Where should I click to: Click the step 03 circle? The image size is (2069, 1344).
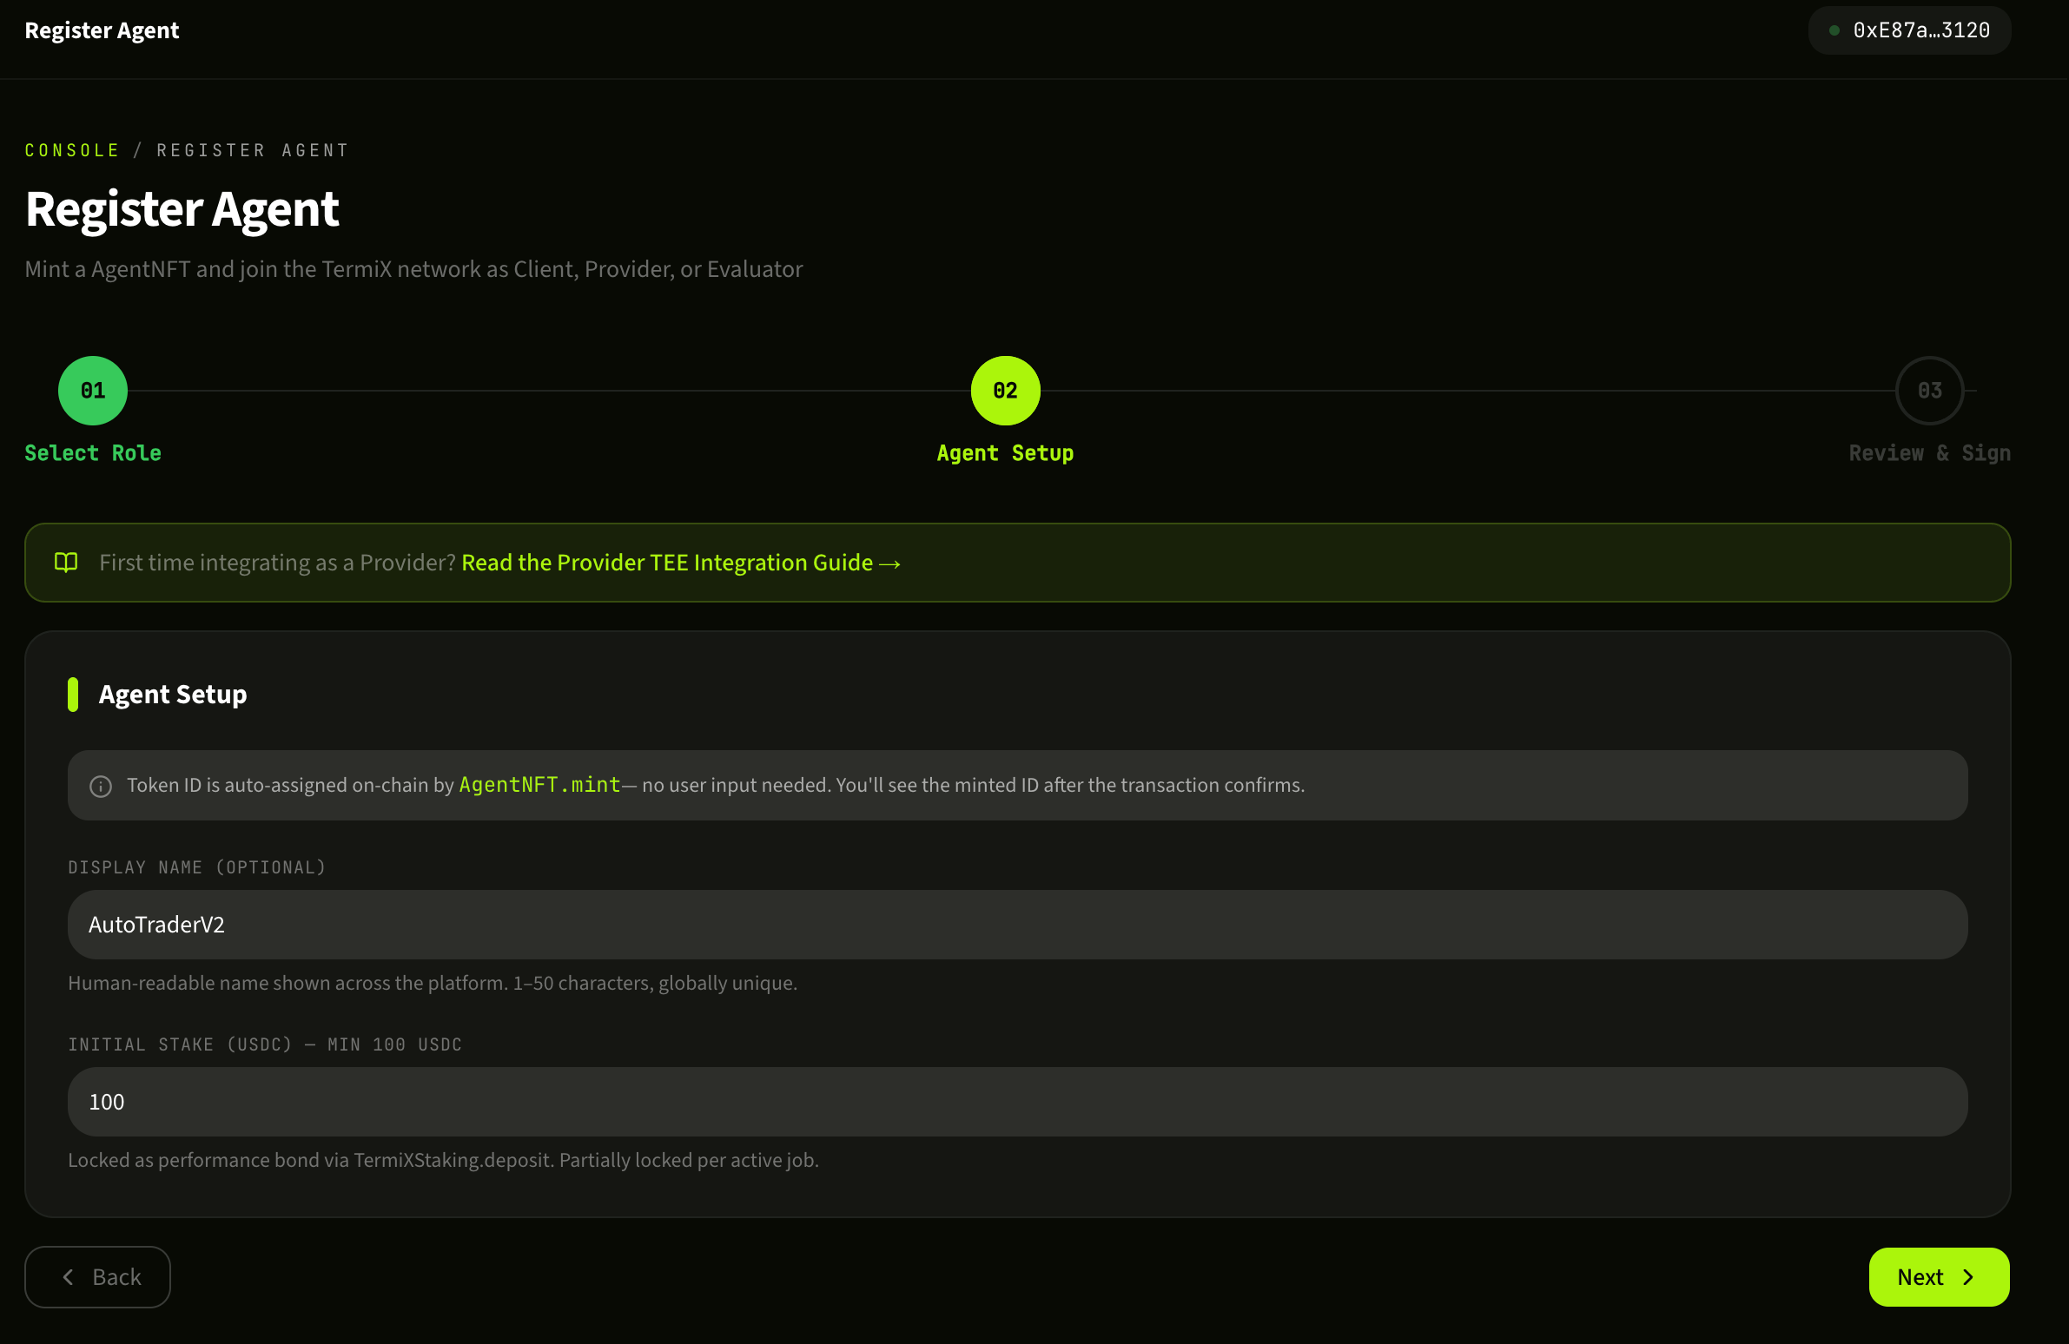(1929, 391)
